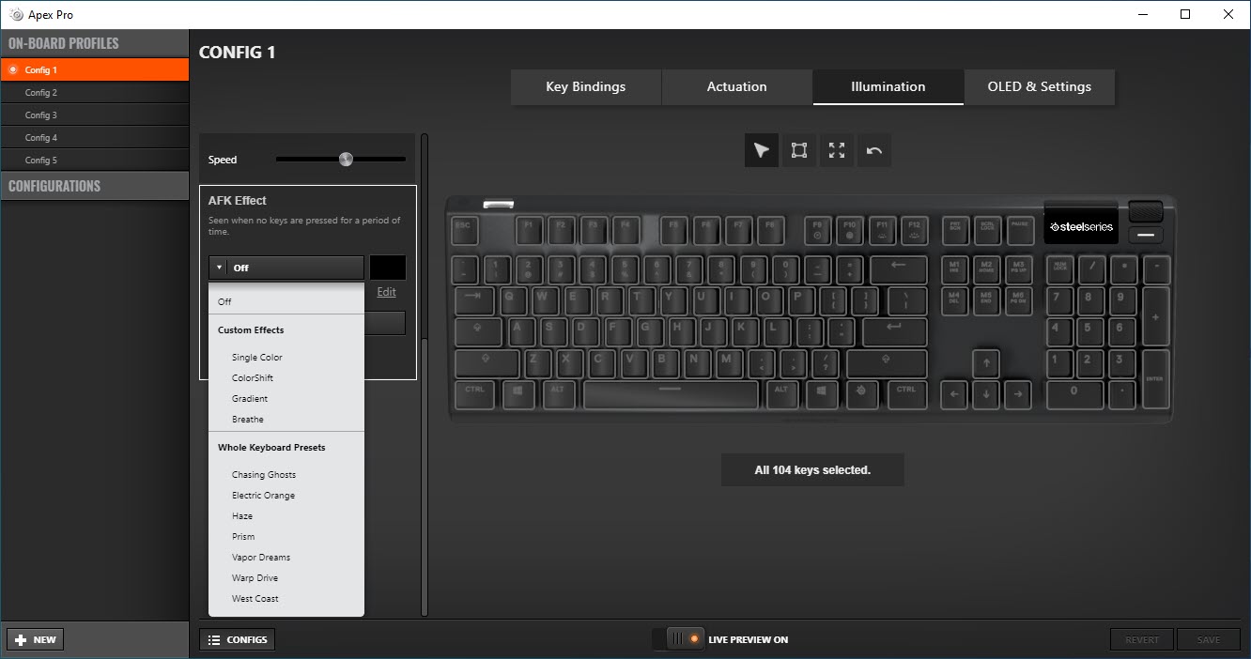
Task: Go to the Illumination tab
Action: pyautogui.click(x=888, y=86)
